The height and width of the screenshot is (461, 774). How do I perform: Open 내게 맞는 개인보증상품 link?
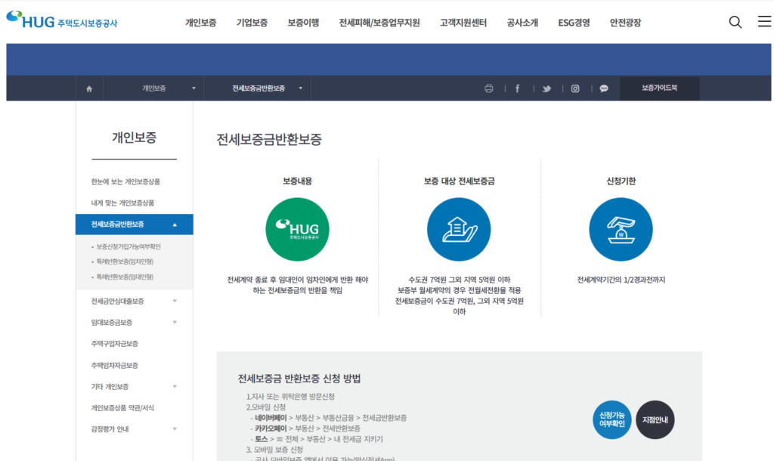click(x=122, y=203)
